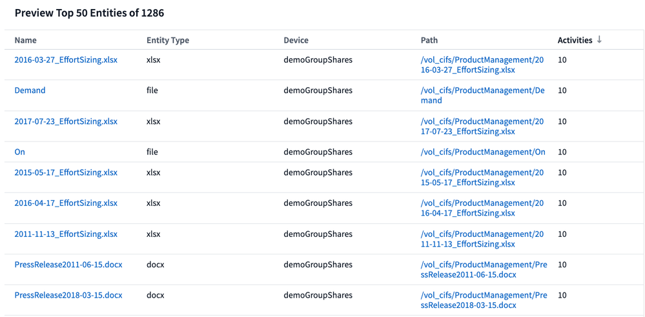
Task: Follow path link /vol_cifs/ProductManagement/On
Action: pos(483,152)
